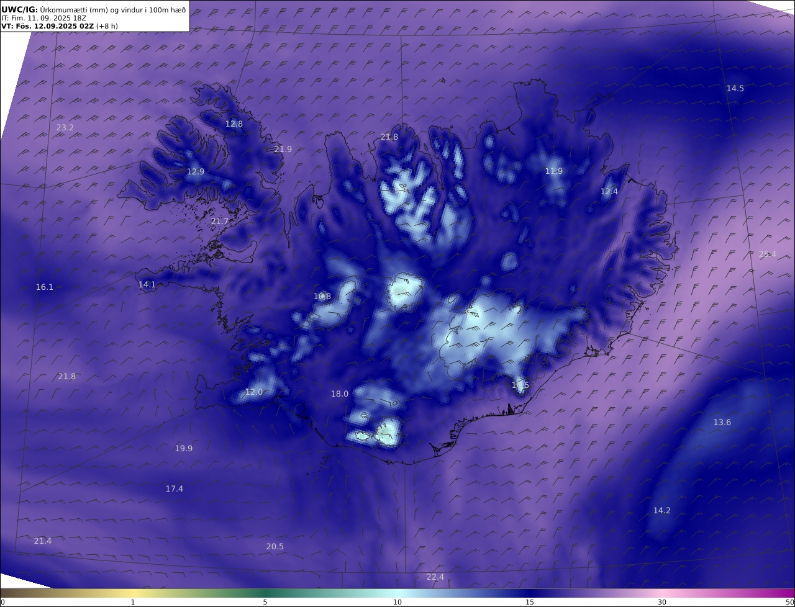Click the colorbar tick labeled 30
This screenshot has width=795, height=607.
[662, 602]
